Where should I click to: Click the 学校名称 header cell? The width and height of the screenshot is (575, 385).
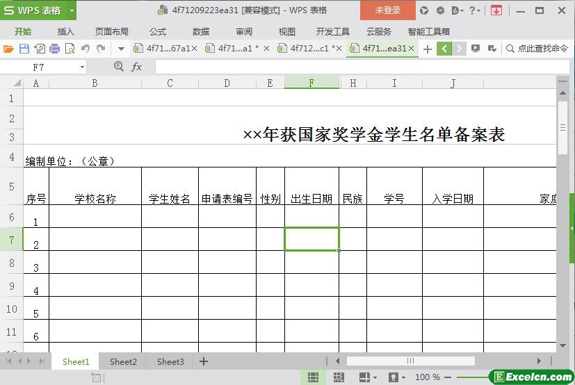pos(95,186)
